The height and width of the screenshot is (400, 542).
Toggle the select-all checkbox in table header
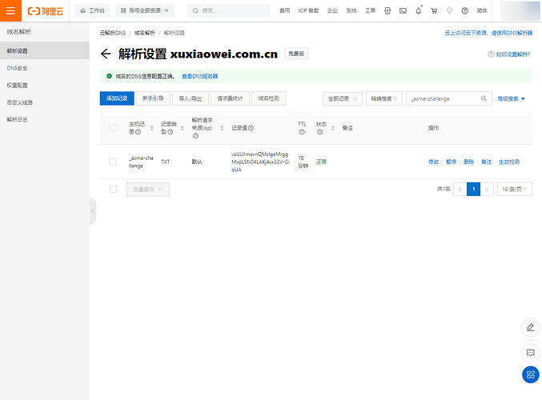[113, 128]
